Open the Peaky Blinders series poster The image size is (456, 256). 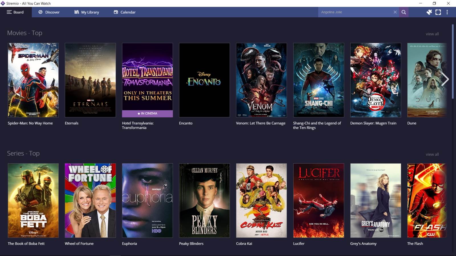coord(204,200)
